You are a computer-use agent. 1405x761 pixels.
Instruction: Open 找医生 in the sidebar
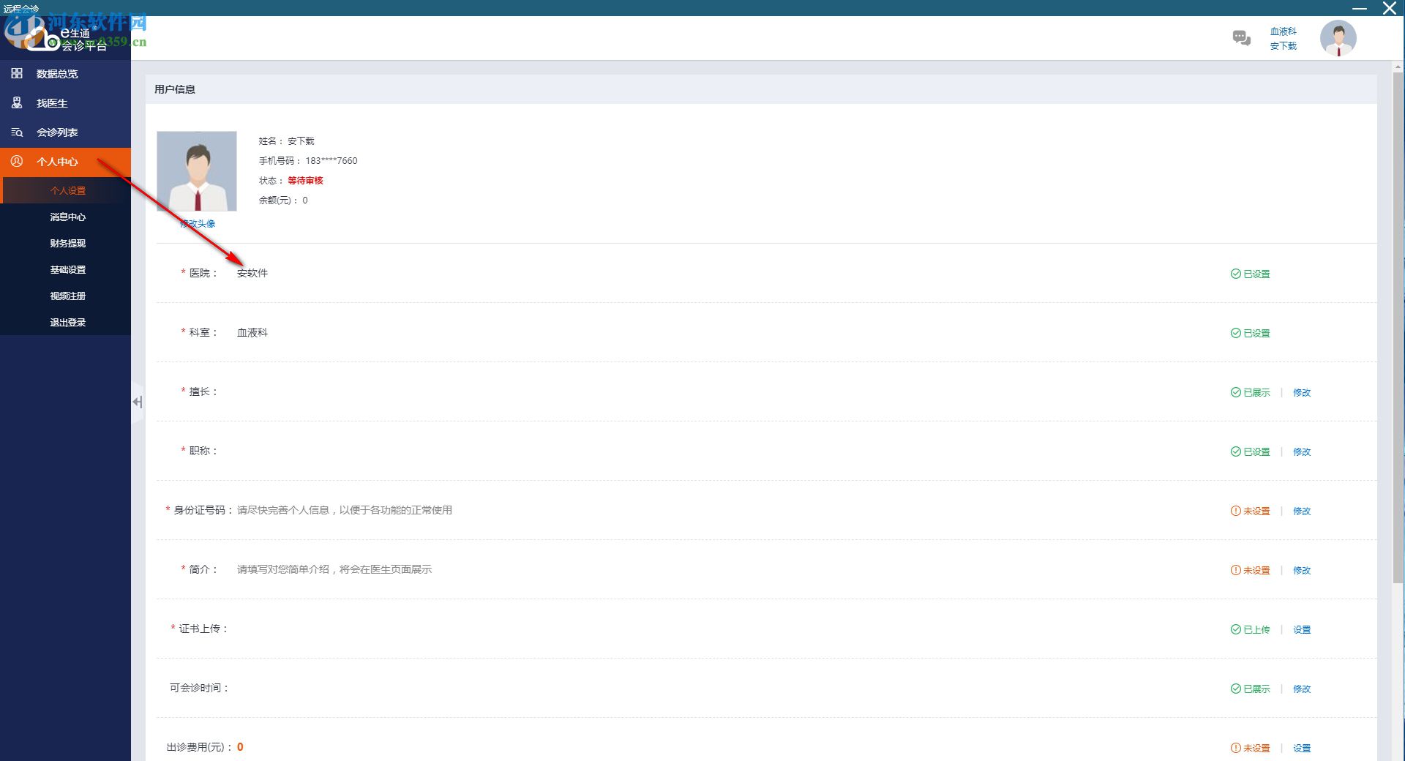(x=65, y=103)
